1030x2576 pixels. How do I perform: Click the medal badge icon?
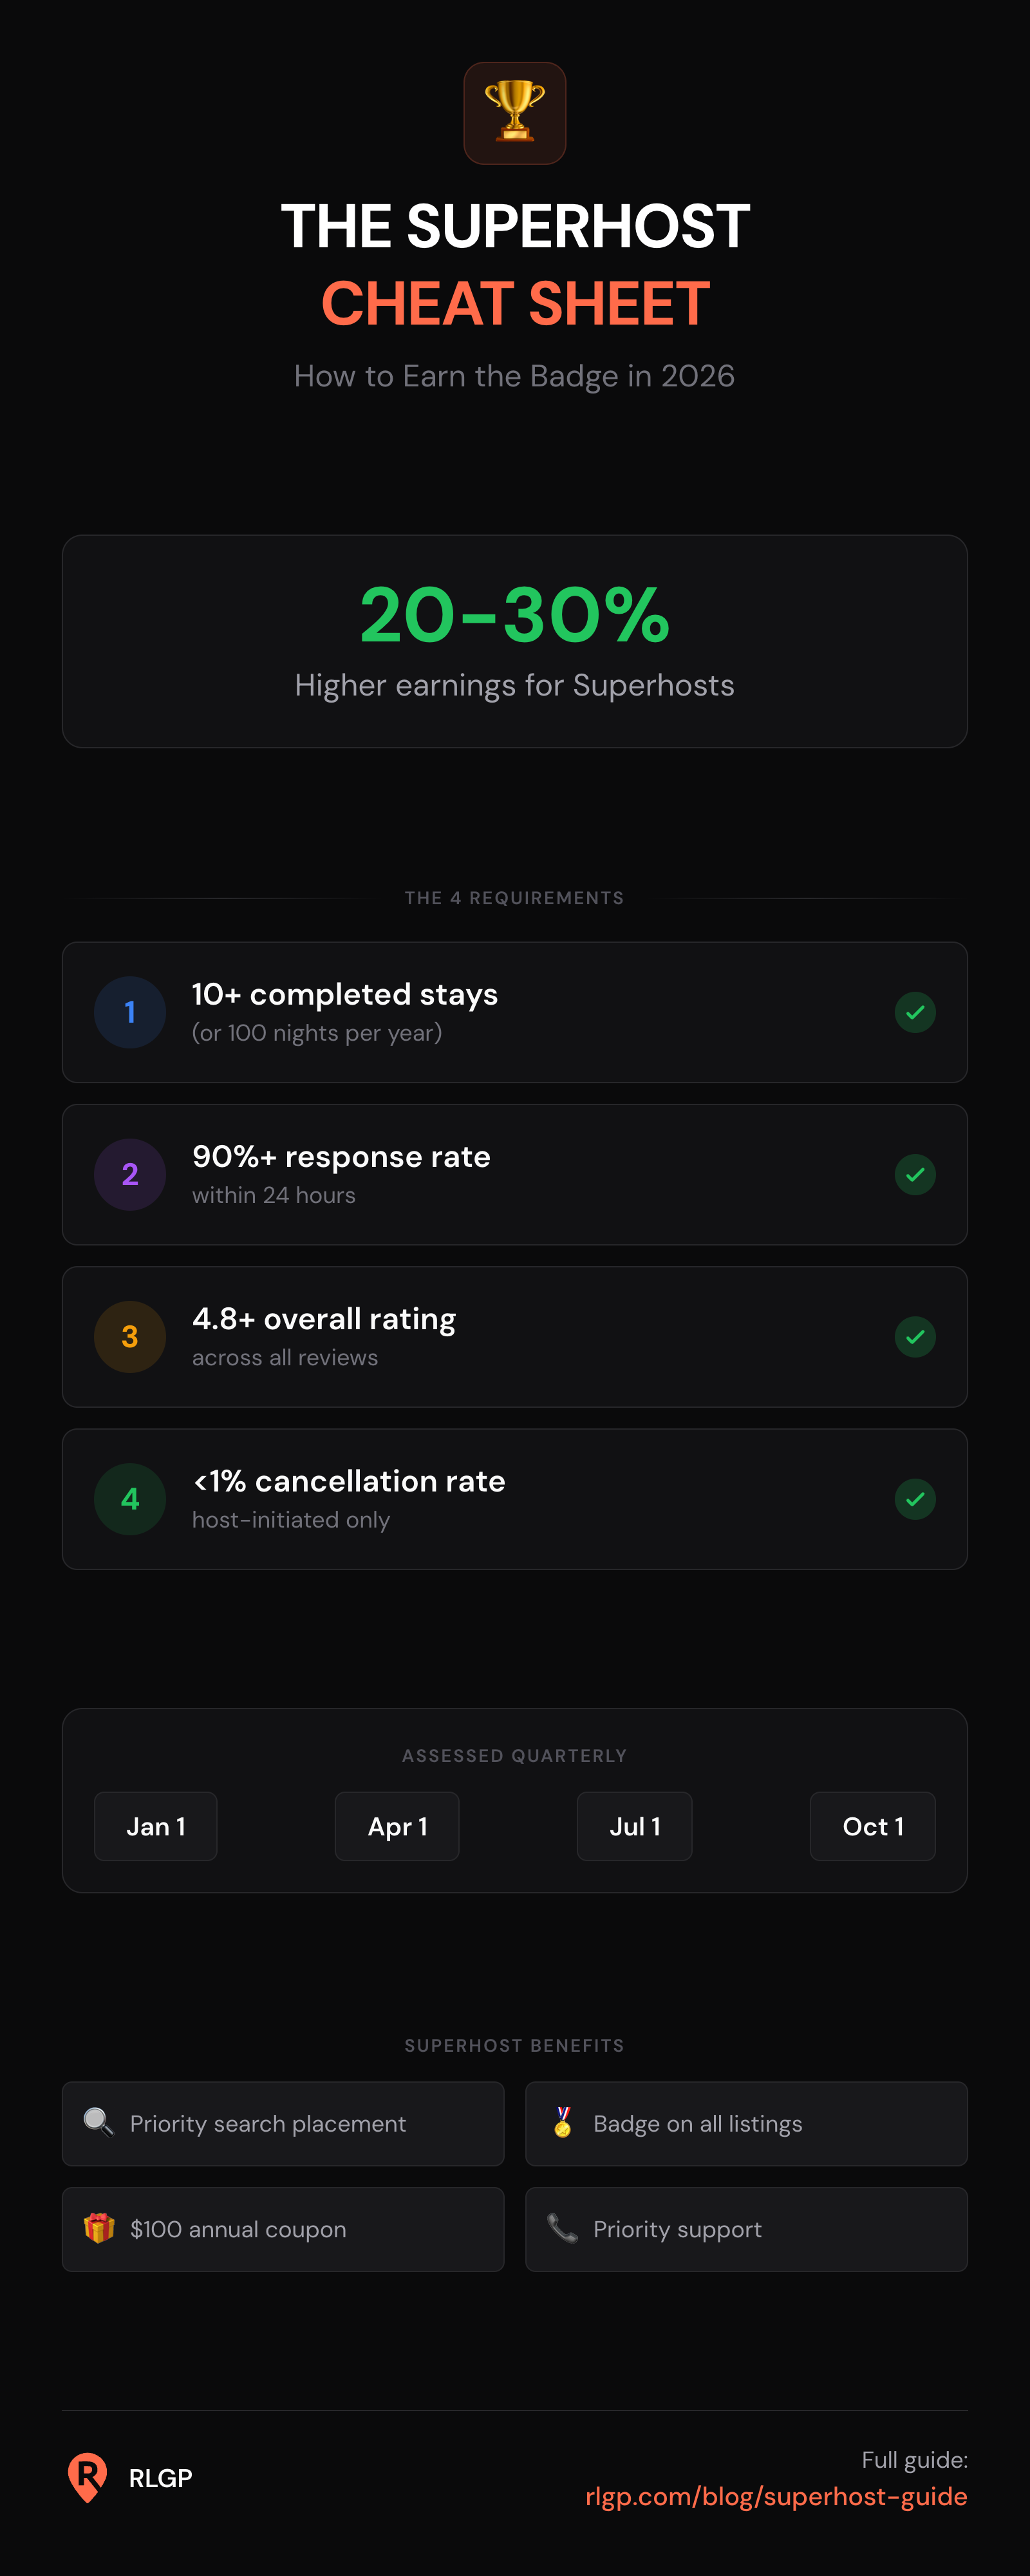(562, 2122)
